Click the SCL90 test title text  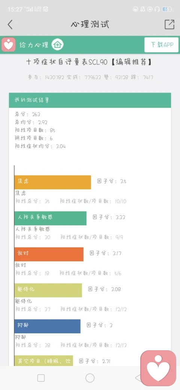pos(89,62)
